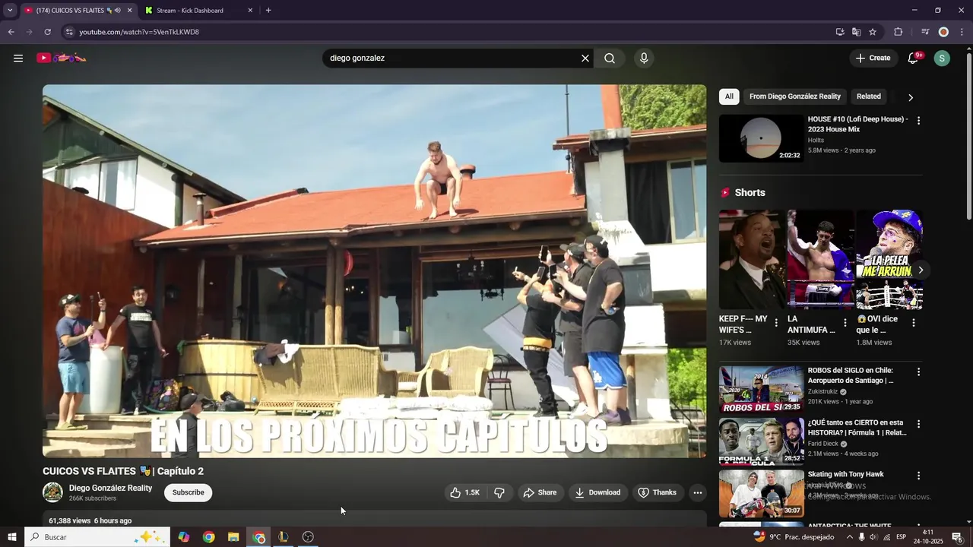The width and height of the screenshot is (973, 547).
Task: Open LA ANTIMUFA short thumbnail
Action: pyautogui.click(x=821, y=260)
